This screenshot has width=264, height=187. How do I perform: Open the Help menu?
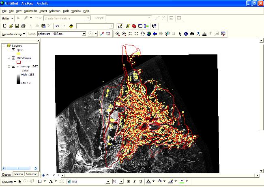point(86,11)
